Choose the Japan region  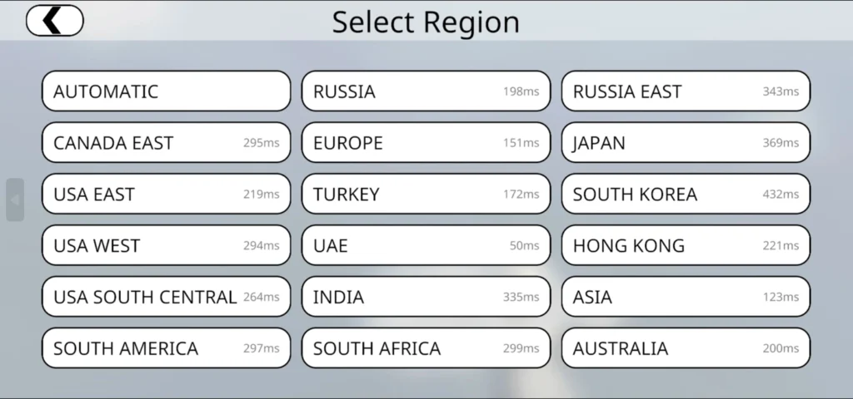point(686,143)
